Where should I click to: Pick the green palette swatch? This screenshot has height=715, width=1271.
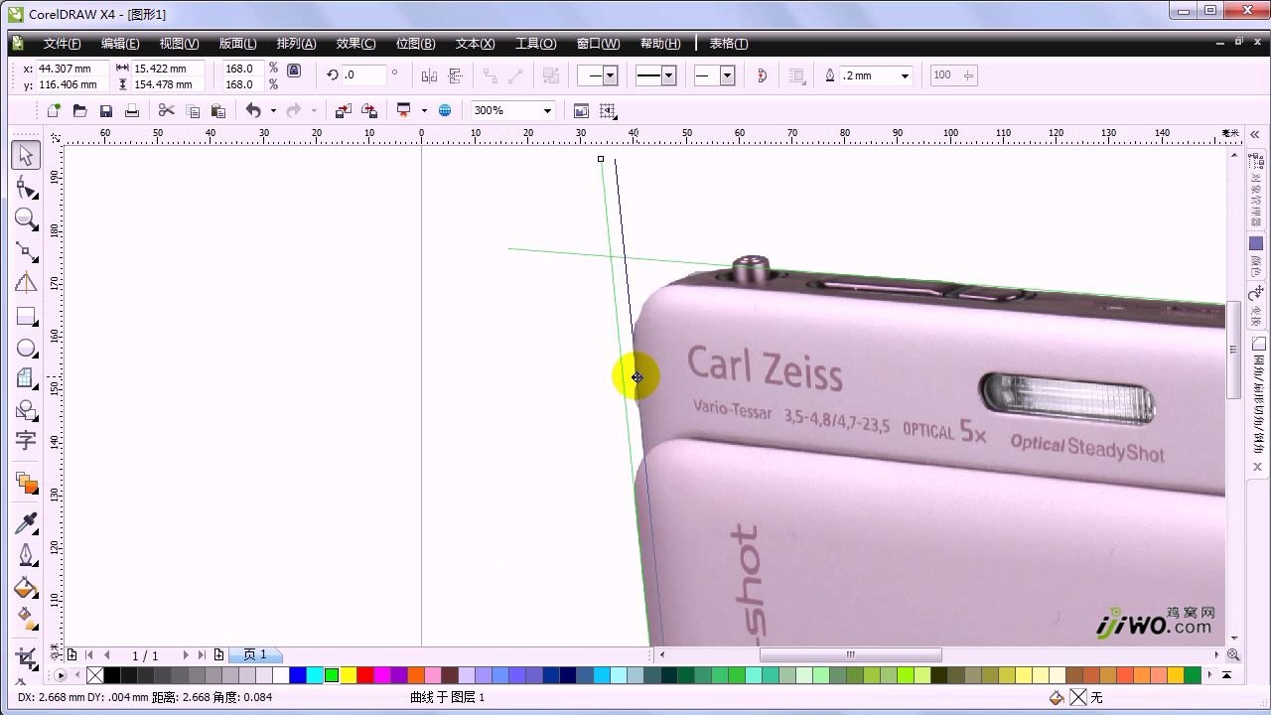[332, 675]
